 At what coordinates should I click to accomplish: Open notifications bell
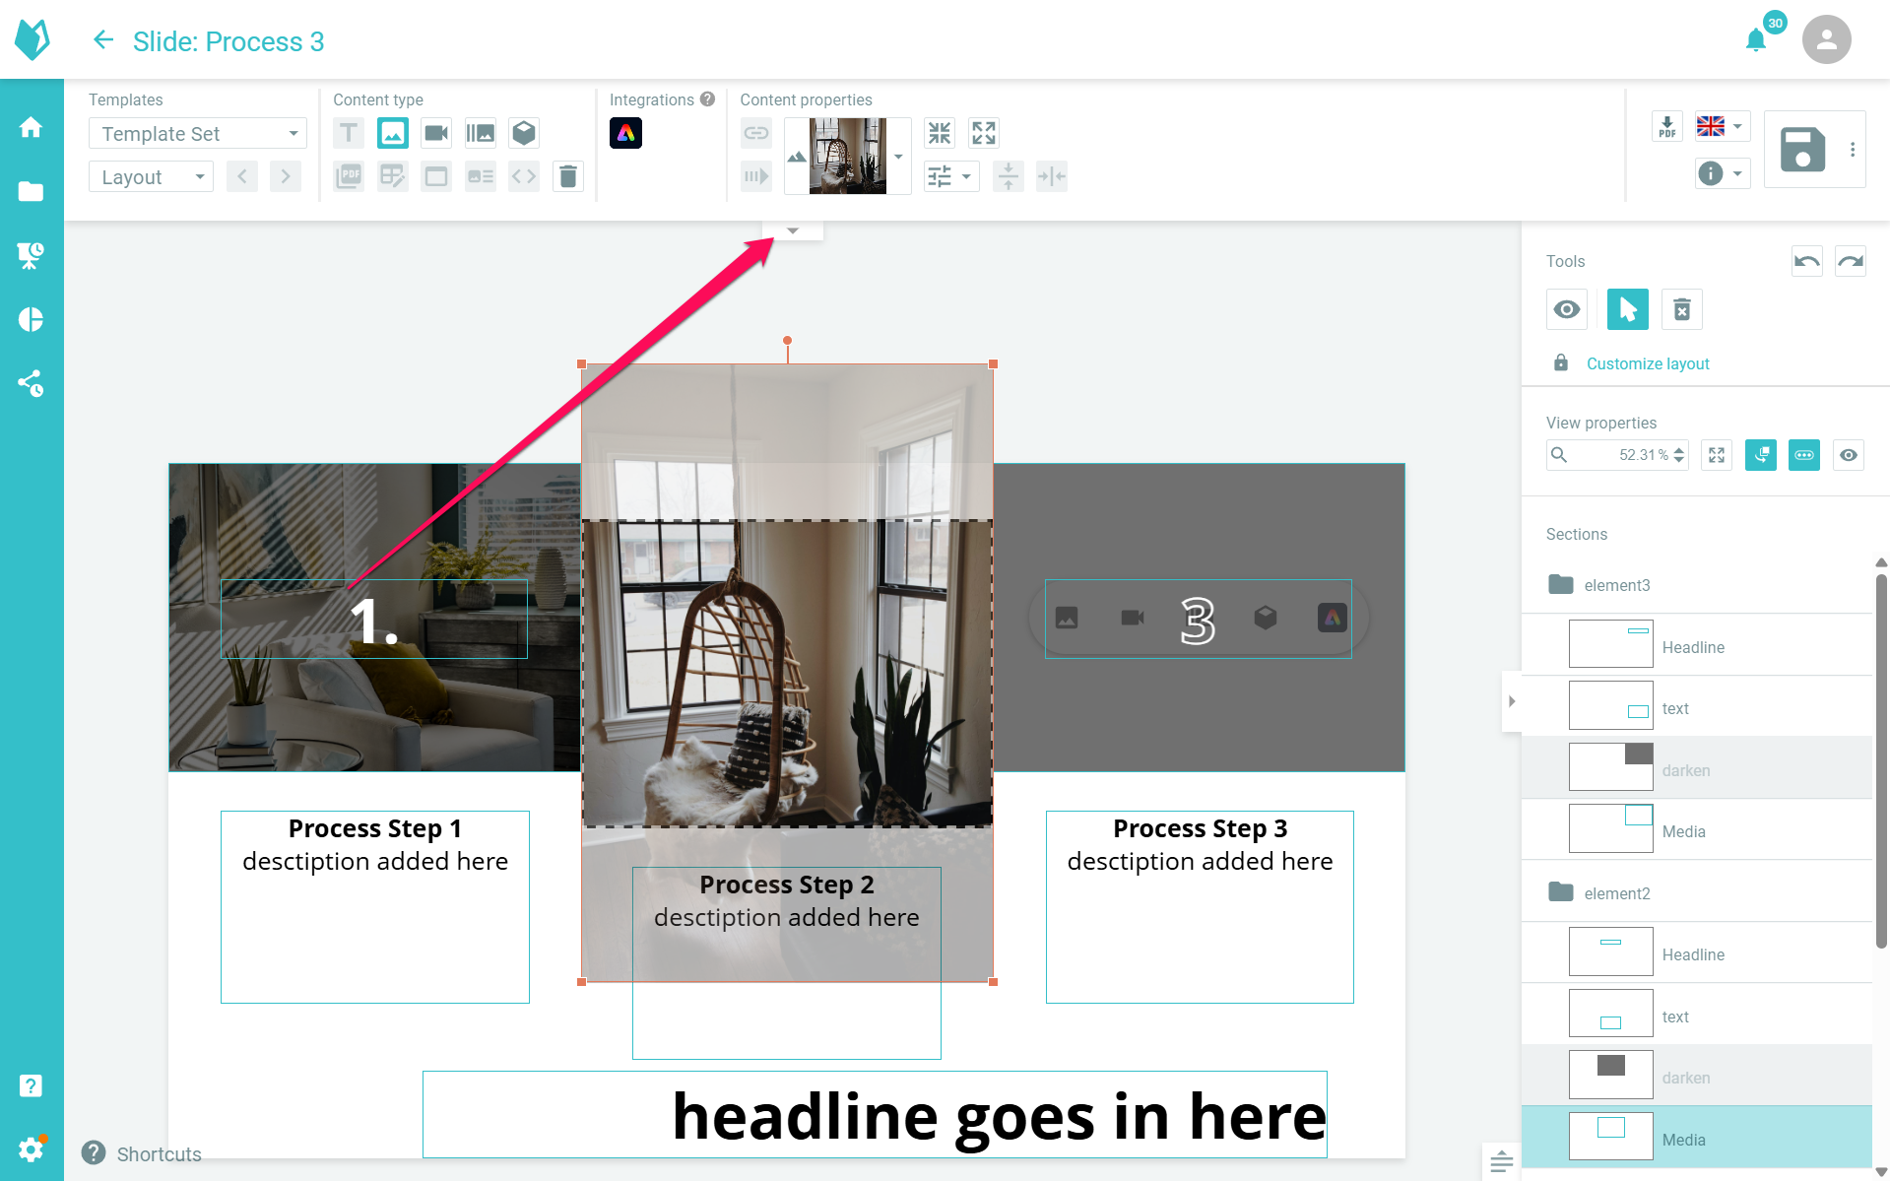coord(1755,40)
